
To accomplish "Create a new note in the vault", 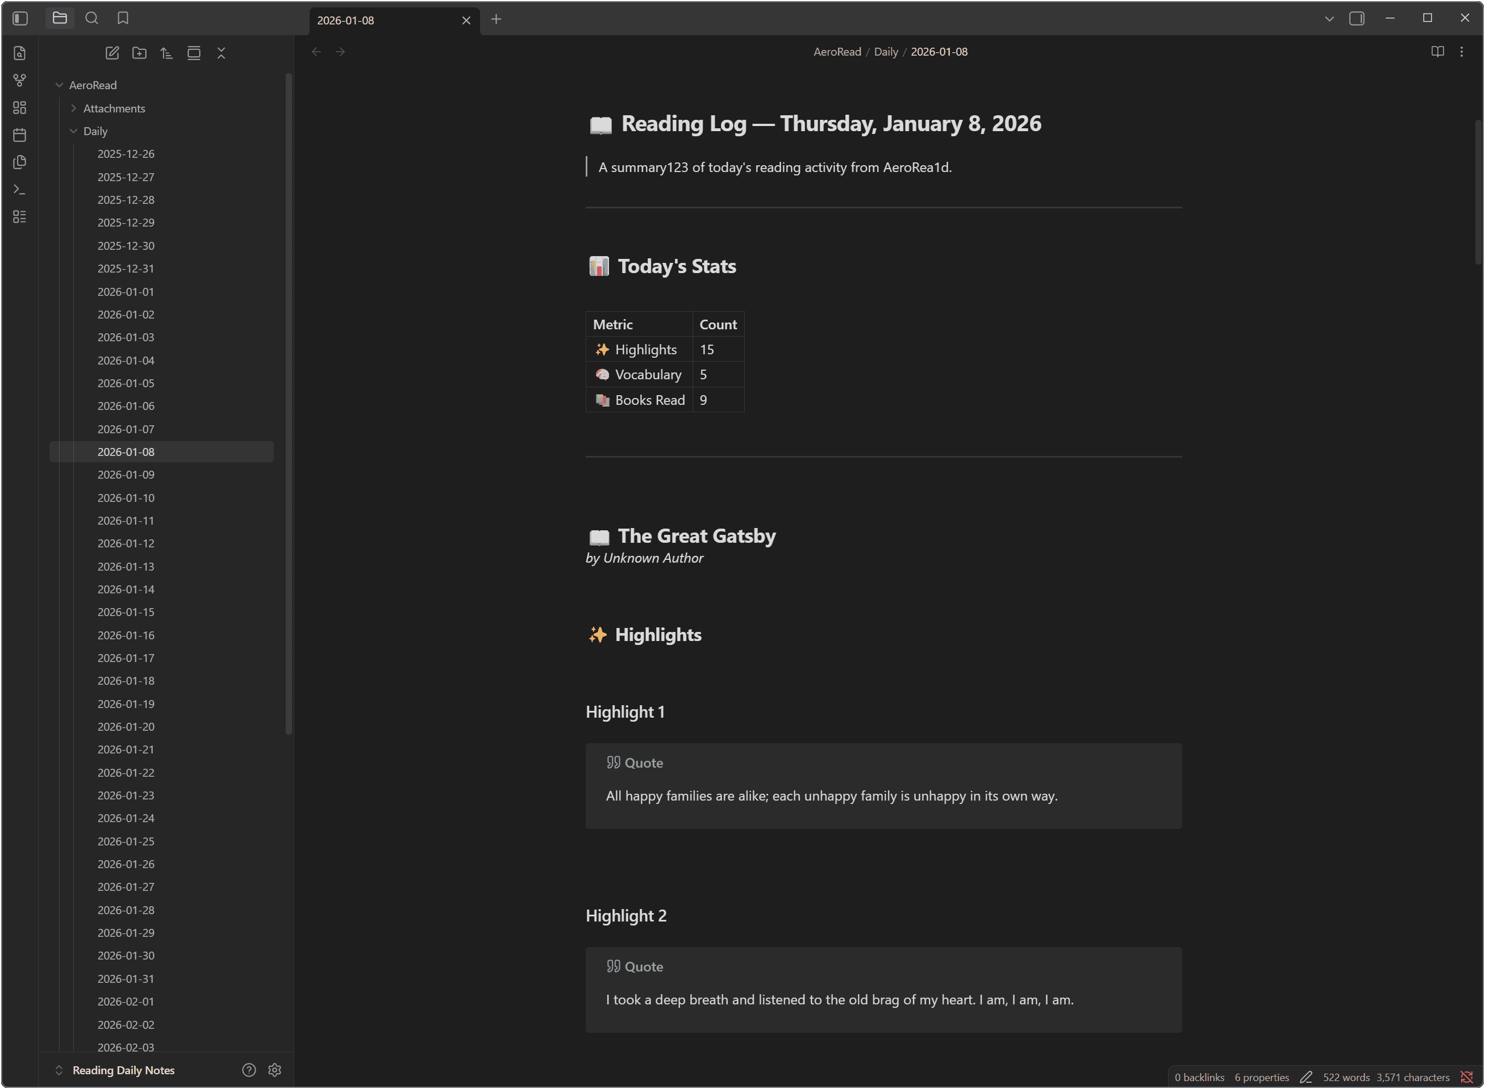I will point(112,53).
